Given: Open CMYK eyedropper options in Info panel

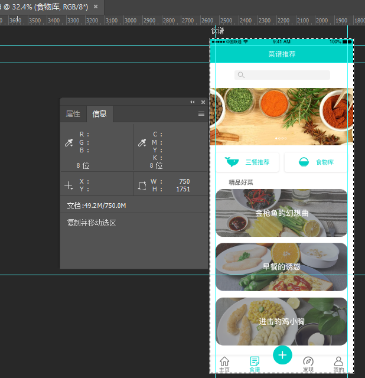Looking at the screenshot, I should point(142,143).
